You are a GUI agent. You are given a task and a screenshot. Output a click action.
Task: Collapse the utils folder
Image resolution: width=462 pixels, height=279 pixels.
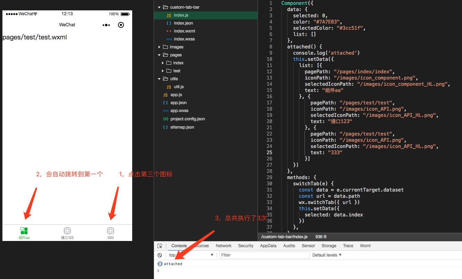click(x=159, y=79)
